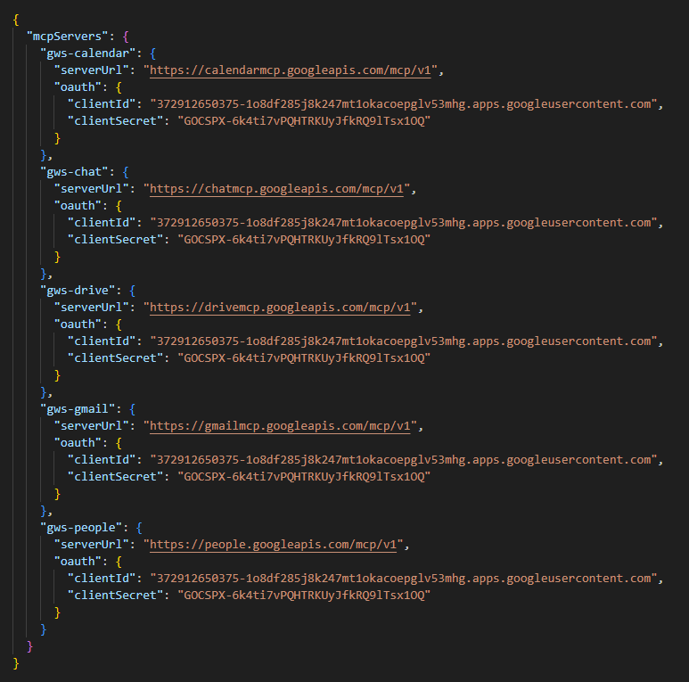Click the "gws-drive" key name

click(x=78, y=291)
